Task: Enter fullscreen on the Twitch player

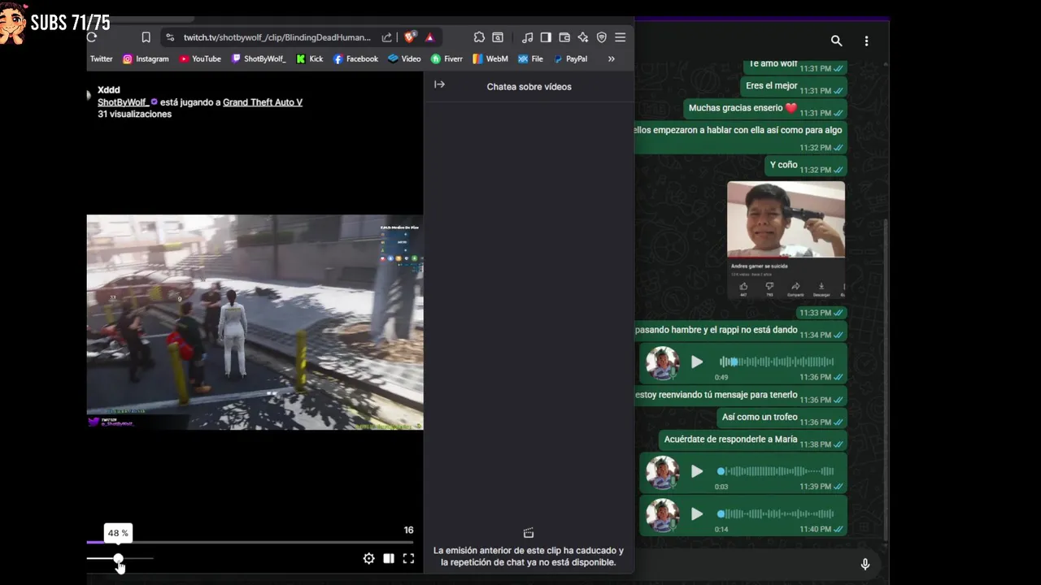Action: tap(408, 559)
